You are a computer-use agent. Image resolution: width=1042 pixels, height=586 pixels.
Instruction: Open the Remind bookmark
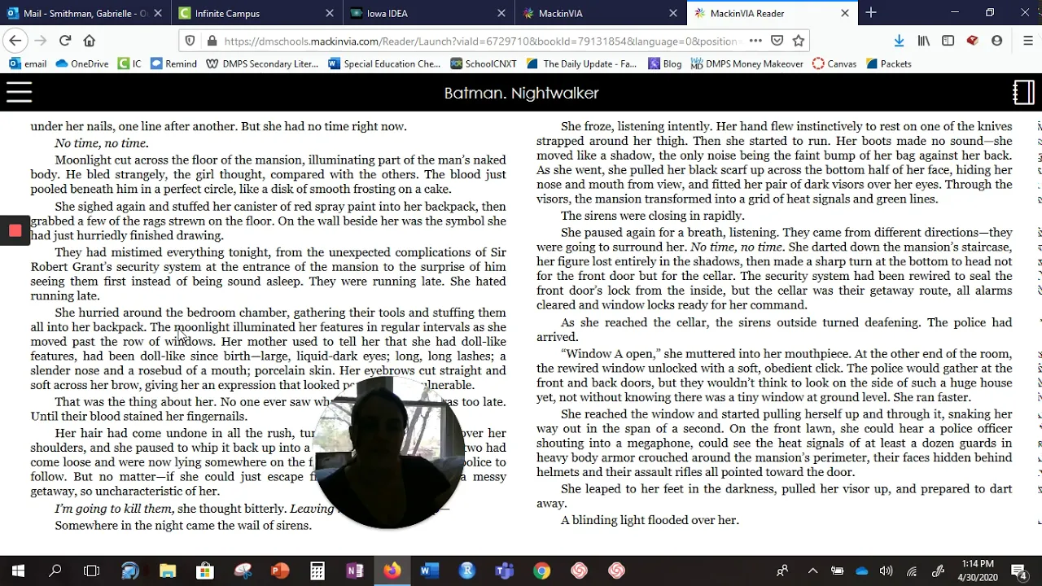click(x=173, y=63)
